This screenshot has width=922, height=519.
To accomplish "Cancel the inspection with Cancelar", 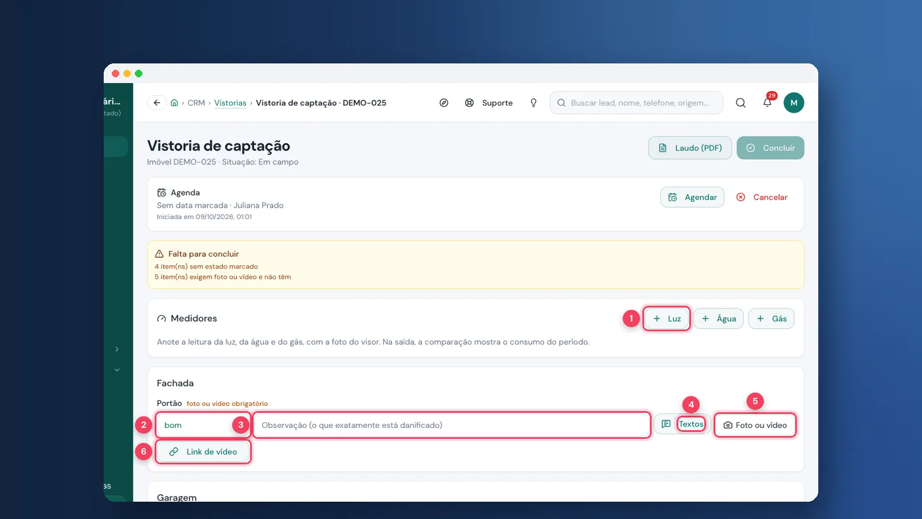I will 762,197.
